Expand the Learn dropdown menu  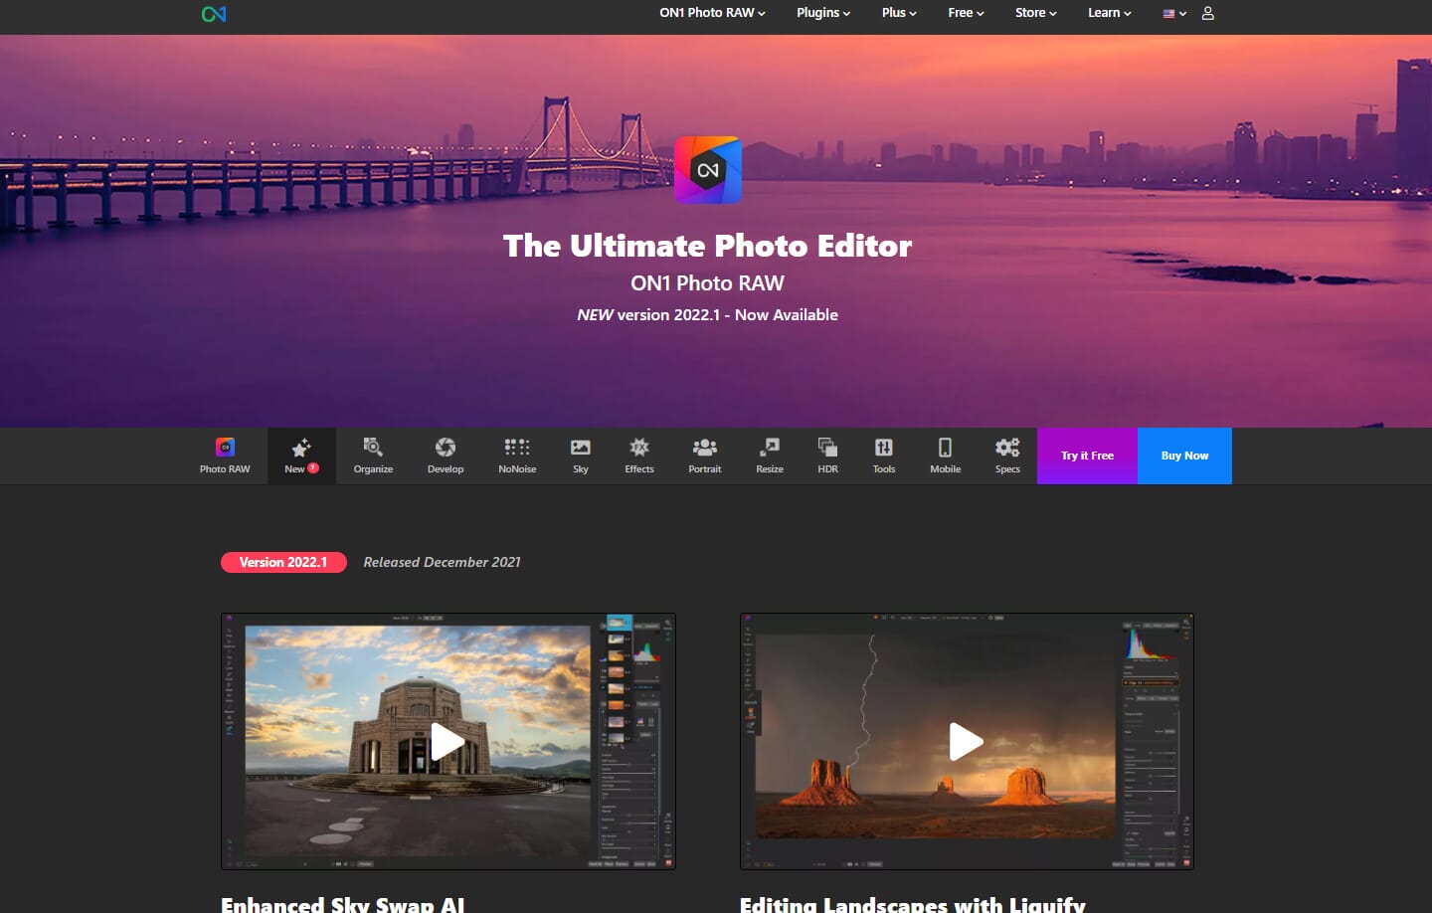tap(1109, 13)
